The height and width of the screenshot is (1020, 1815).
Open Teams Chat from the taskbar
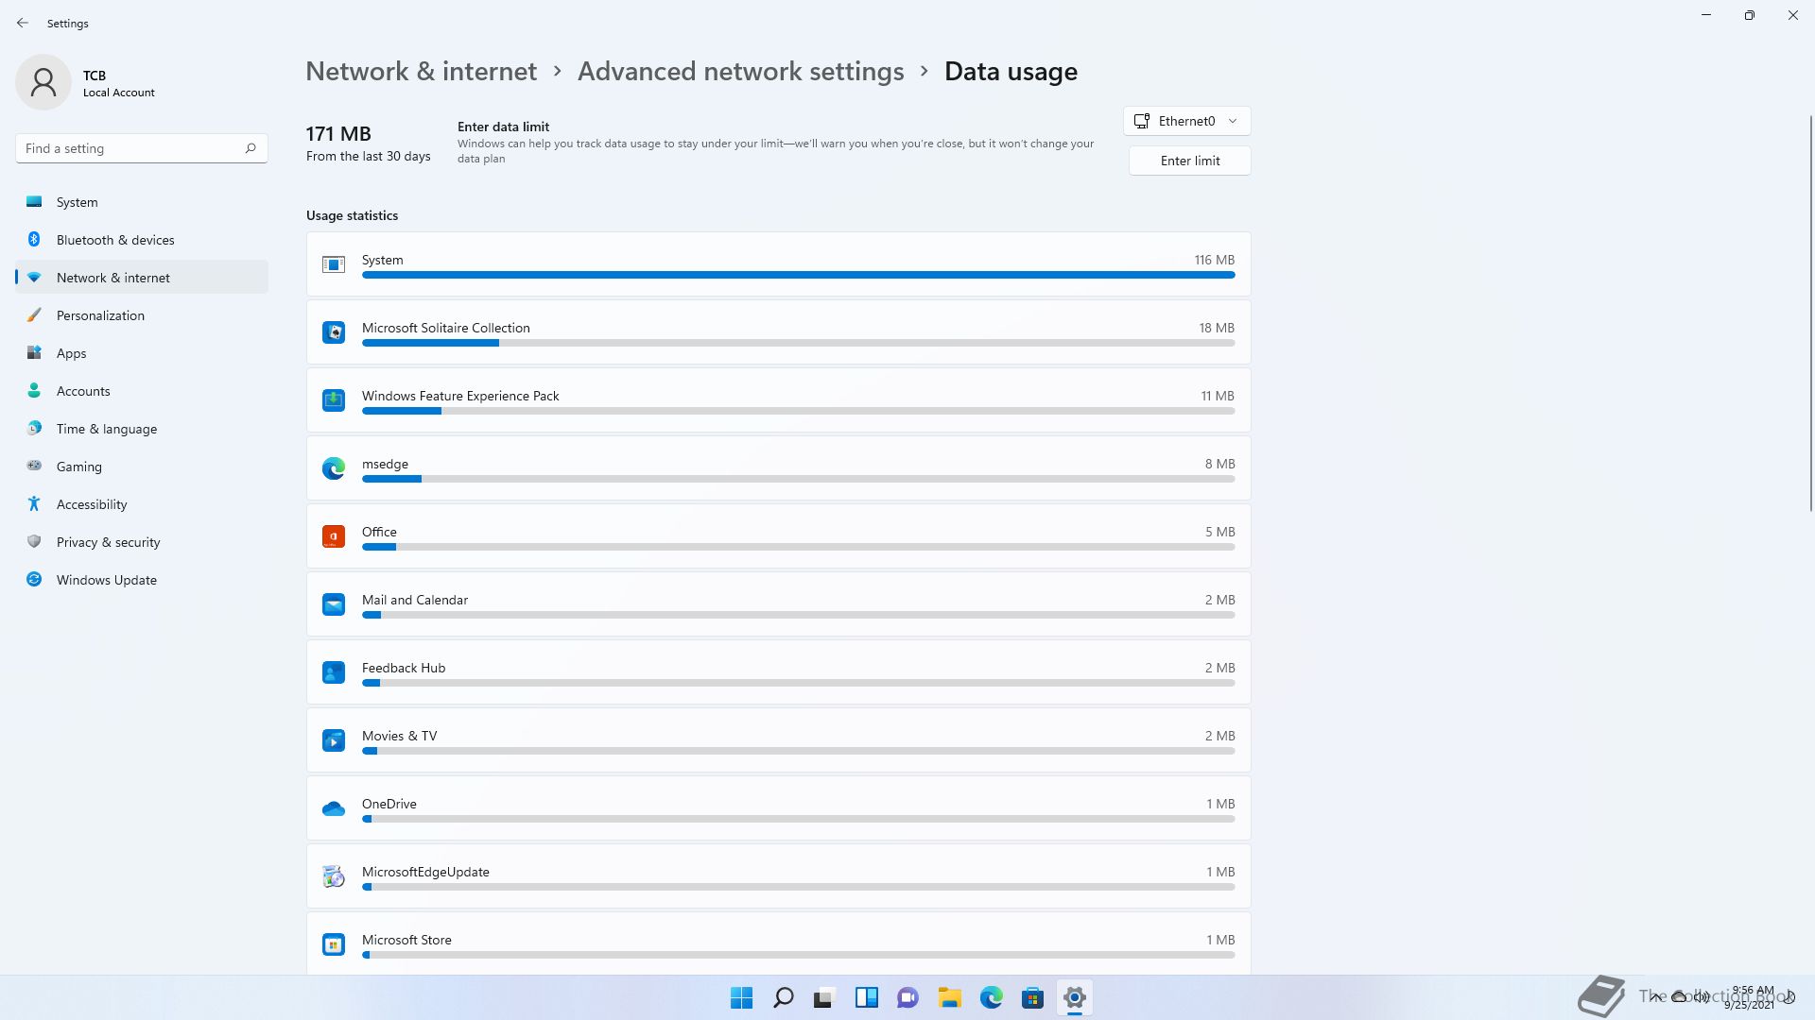pos(908,997)
